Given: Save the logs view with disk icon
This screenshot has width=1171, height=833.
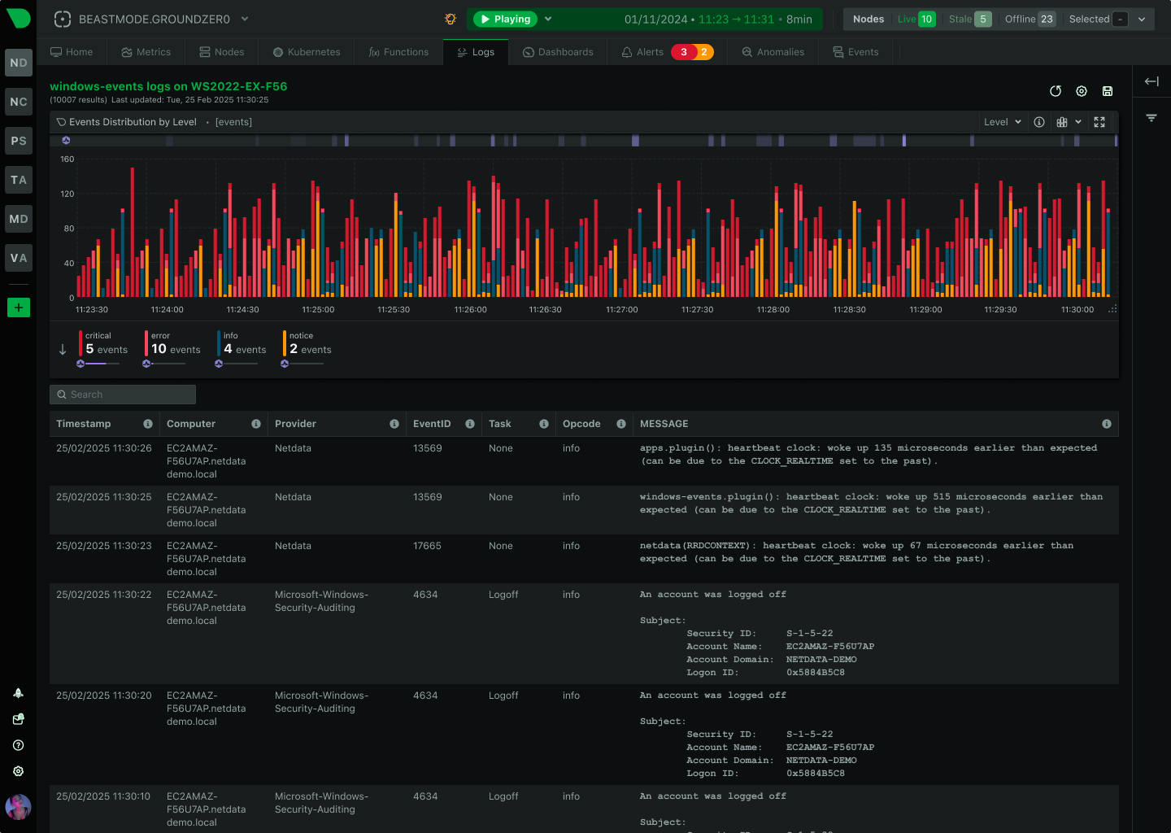Looking at the screenshot, I should click(x=1107, y=91).
